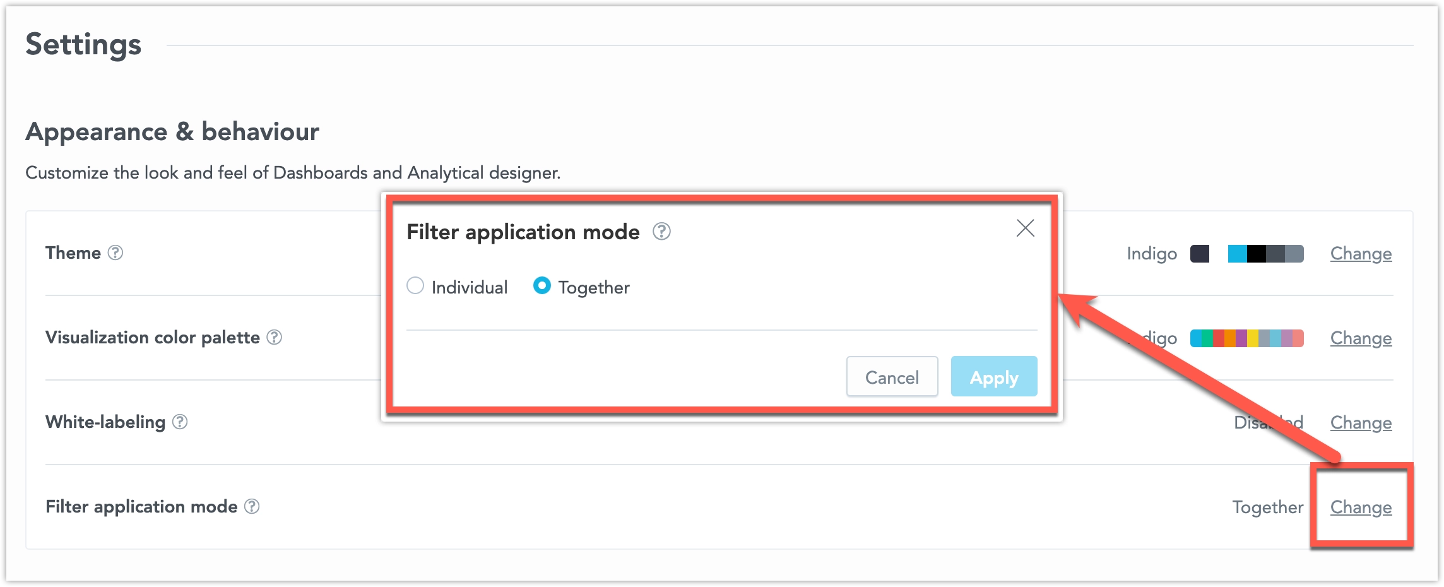The width and height of the screenshot is (1444, 587).
Task: Open the Theme help tooltip icon
Action: pyautogui.click(x=115, y=253)
